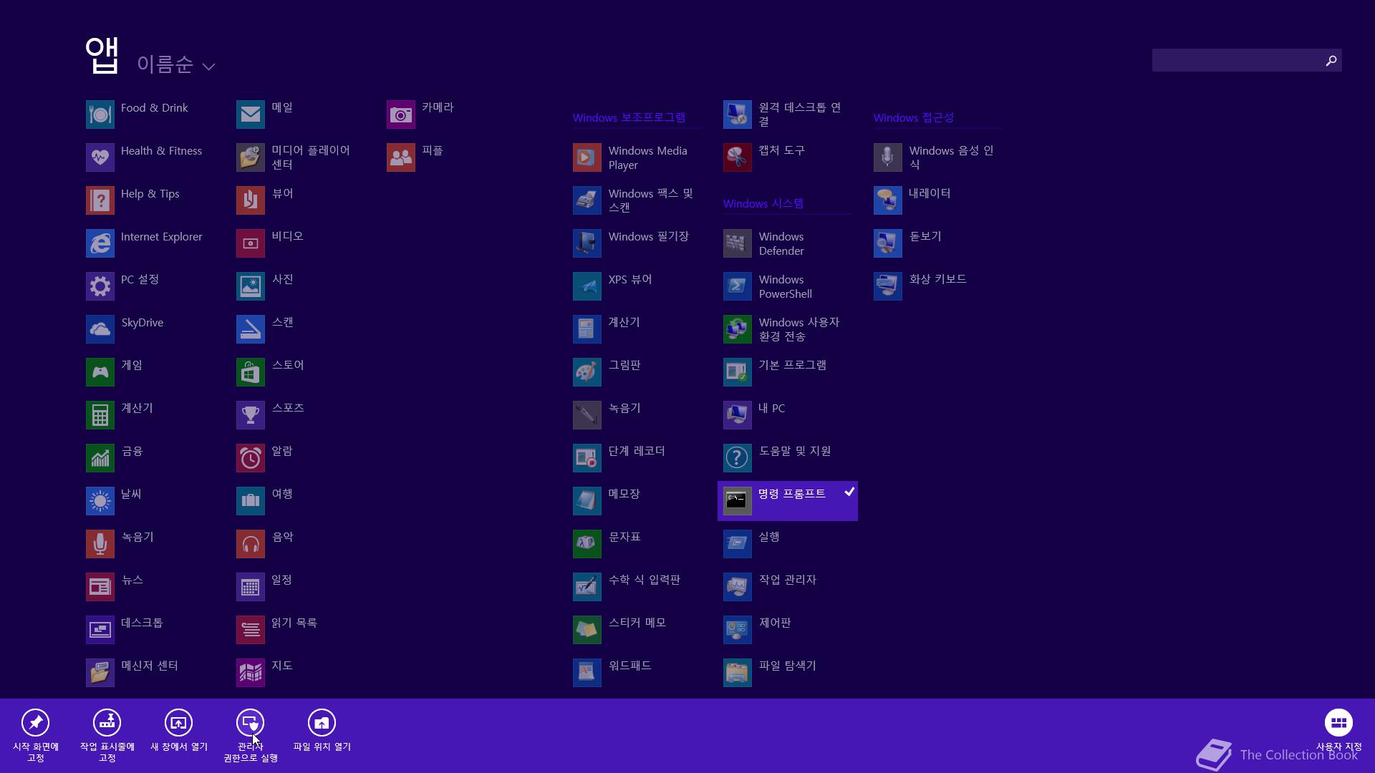Image resolution: width=1375 pixels, height=773 pixels.
Task: Open 게임 controller icon
Action: click(x=100, y=372)
